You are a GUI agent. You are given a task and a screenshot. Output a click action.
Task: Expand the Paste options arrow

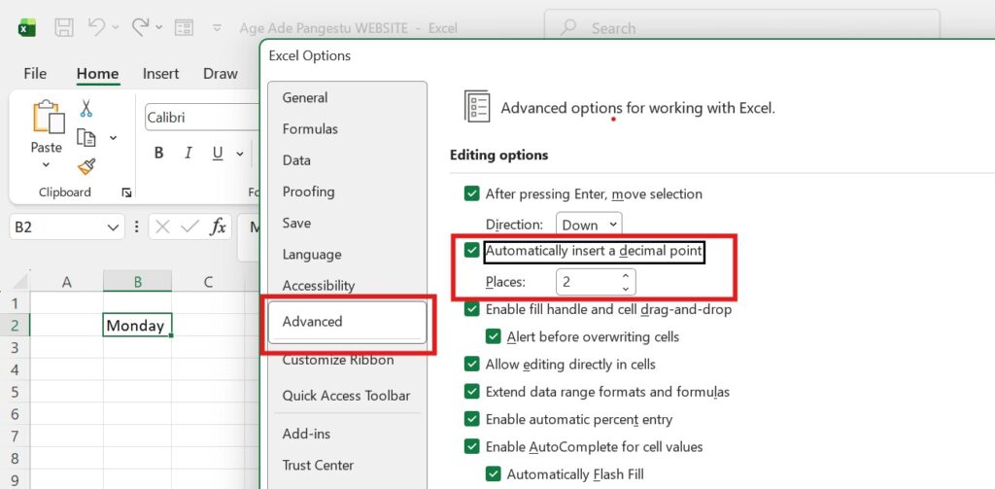pyautogui.click(x=46, y=164)
